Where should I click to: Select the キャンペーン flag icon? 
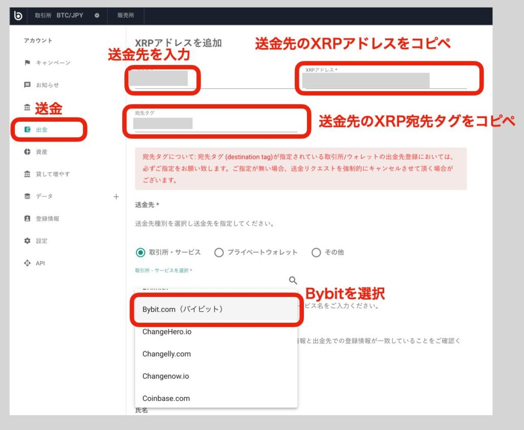pyautogui.click(x=29, y=62)
